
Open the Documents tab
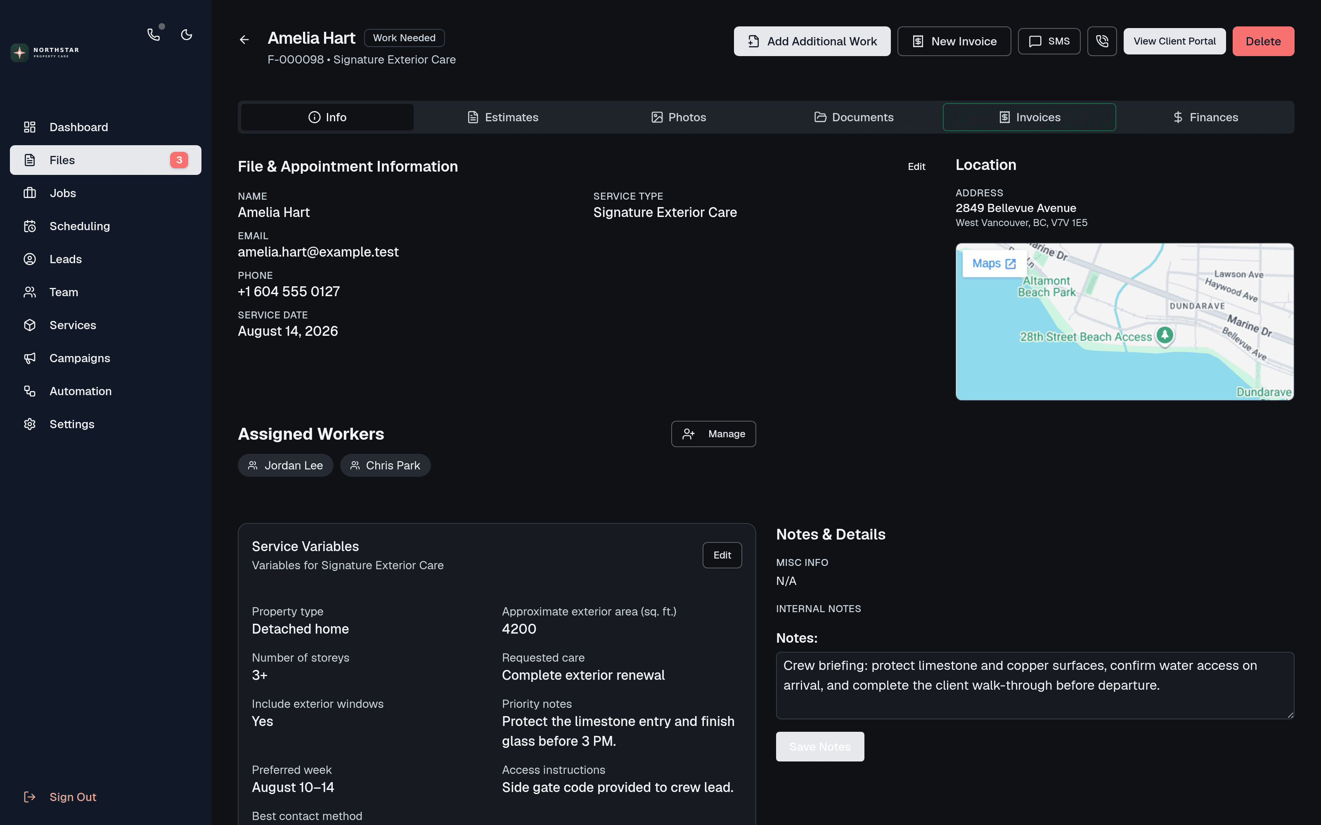[854, 117]
